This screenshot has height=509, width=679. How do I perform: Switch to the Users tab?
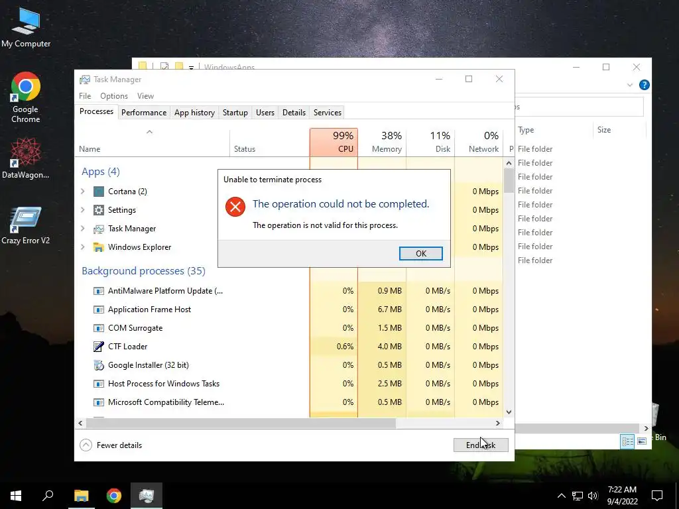click(x=265, y=113)
